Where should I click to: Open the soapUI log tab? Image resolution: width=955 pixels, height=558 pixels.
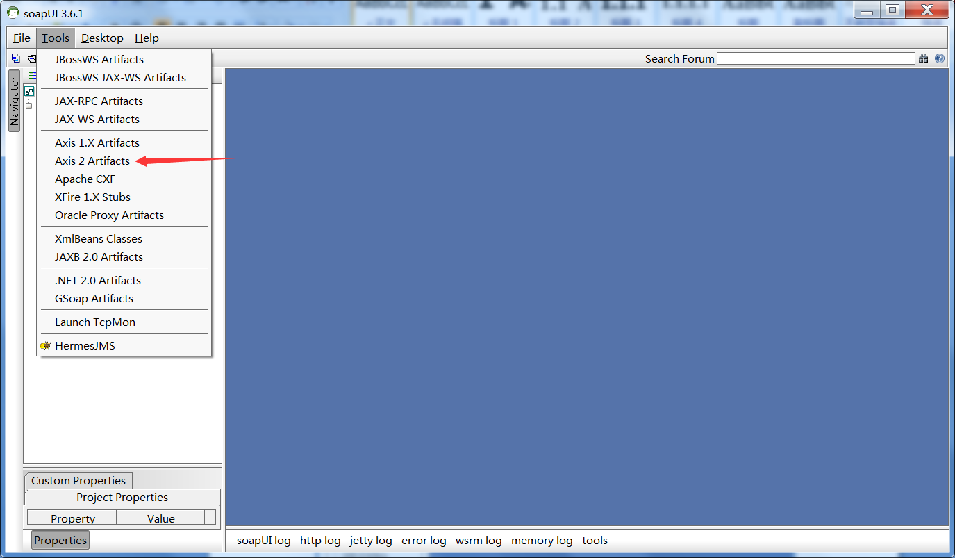coord(264,540)
